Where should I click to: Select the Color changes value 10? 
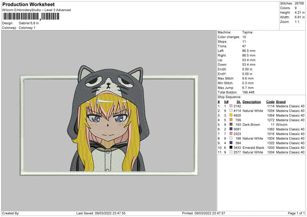[x=244, y=37]
